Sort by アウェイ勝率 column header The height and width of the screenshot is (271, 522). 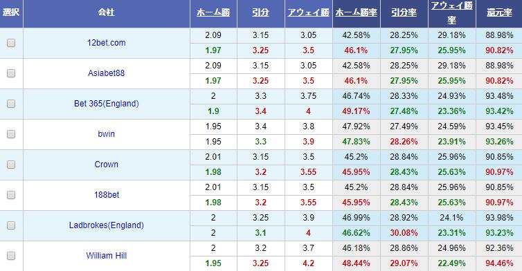tap(452, 12)
